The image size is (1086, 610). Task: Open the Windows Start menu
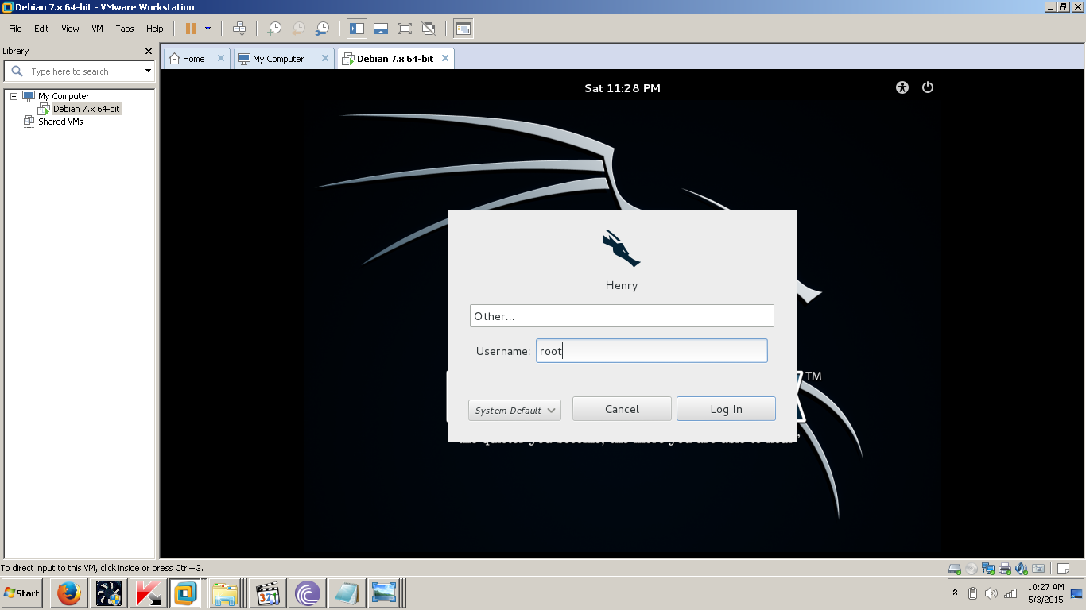[x=21, y=593]
